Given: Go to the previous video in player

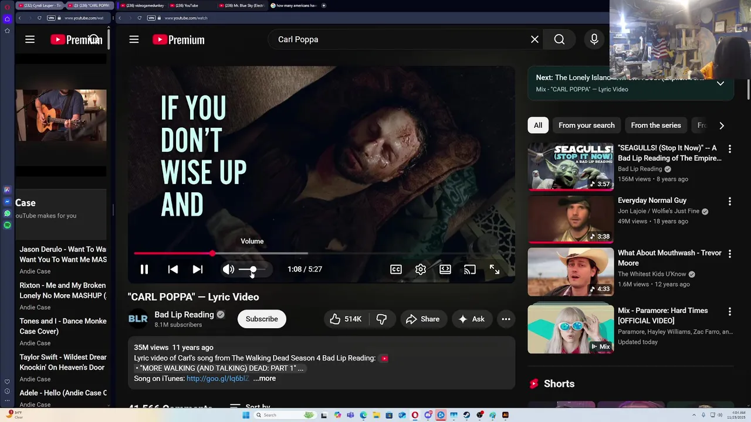Looking at the screenshot, I should click(x=172, y=270).
